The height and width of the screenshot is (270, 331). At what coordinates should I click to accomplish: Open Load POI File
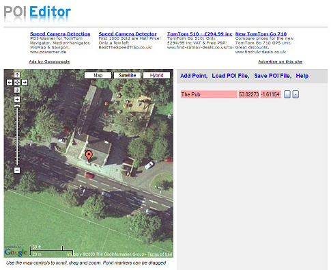[231, 76]
